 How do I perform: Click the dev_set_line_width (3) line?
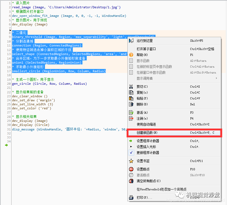33,104
